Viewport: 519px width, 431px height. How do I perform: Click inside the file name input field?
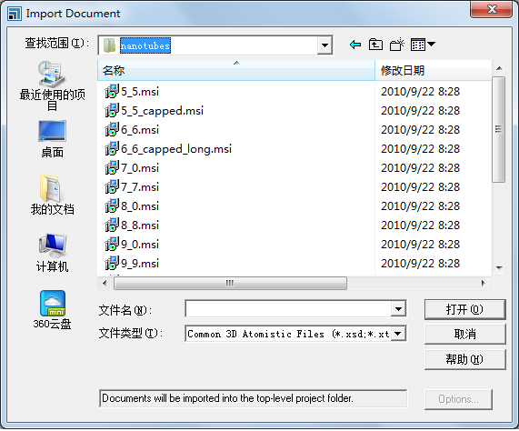(288, 309)
